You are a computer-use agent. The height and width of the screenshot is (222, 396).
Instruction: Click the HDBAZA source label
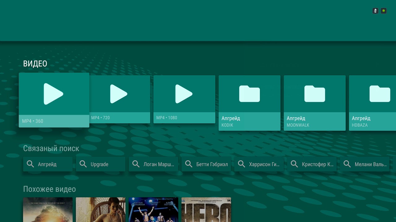pos(360,125)
